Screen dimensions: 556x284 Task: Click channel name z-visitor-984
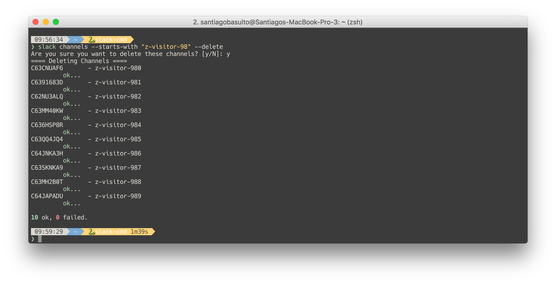[x=118, y=125]
